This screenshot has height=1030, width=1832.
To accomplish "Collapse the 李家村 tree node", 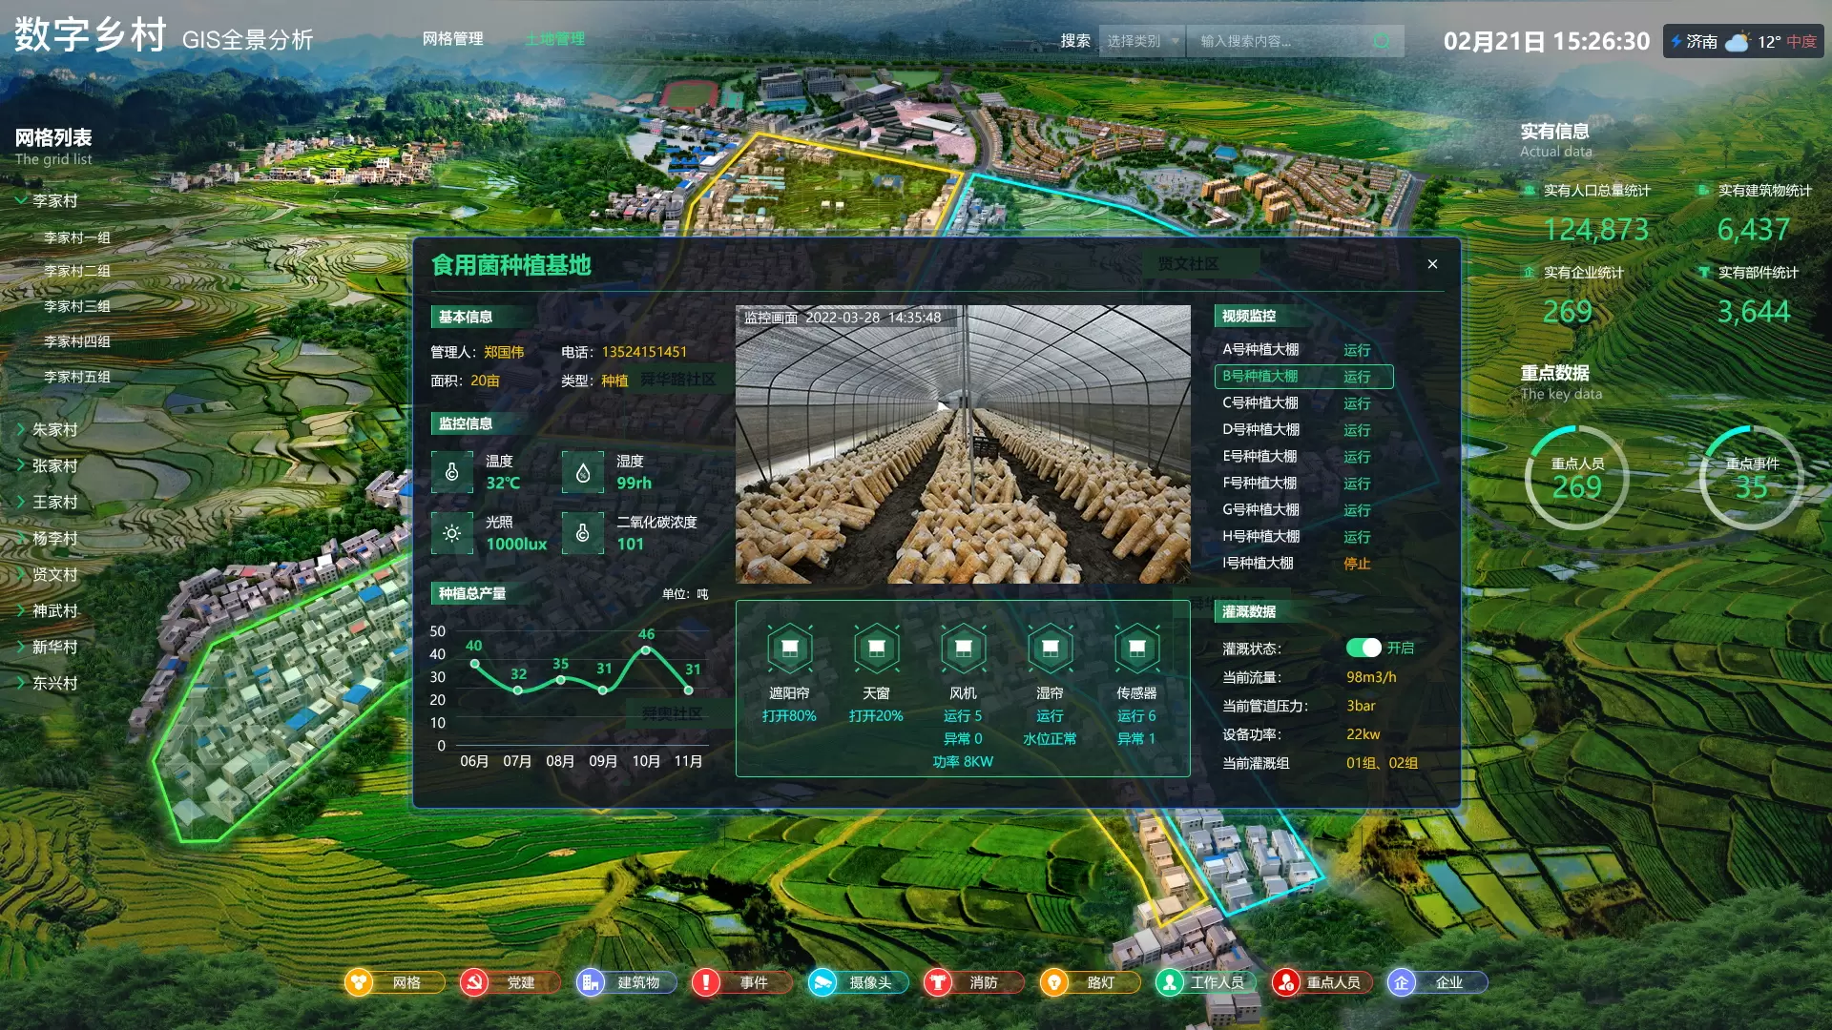I will [21, 200].
